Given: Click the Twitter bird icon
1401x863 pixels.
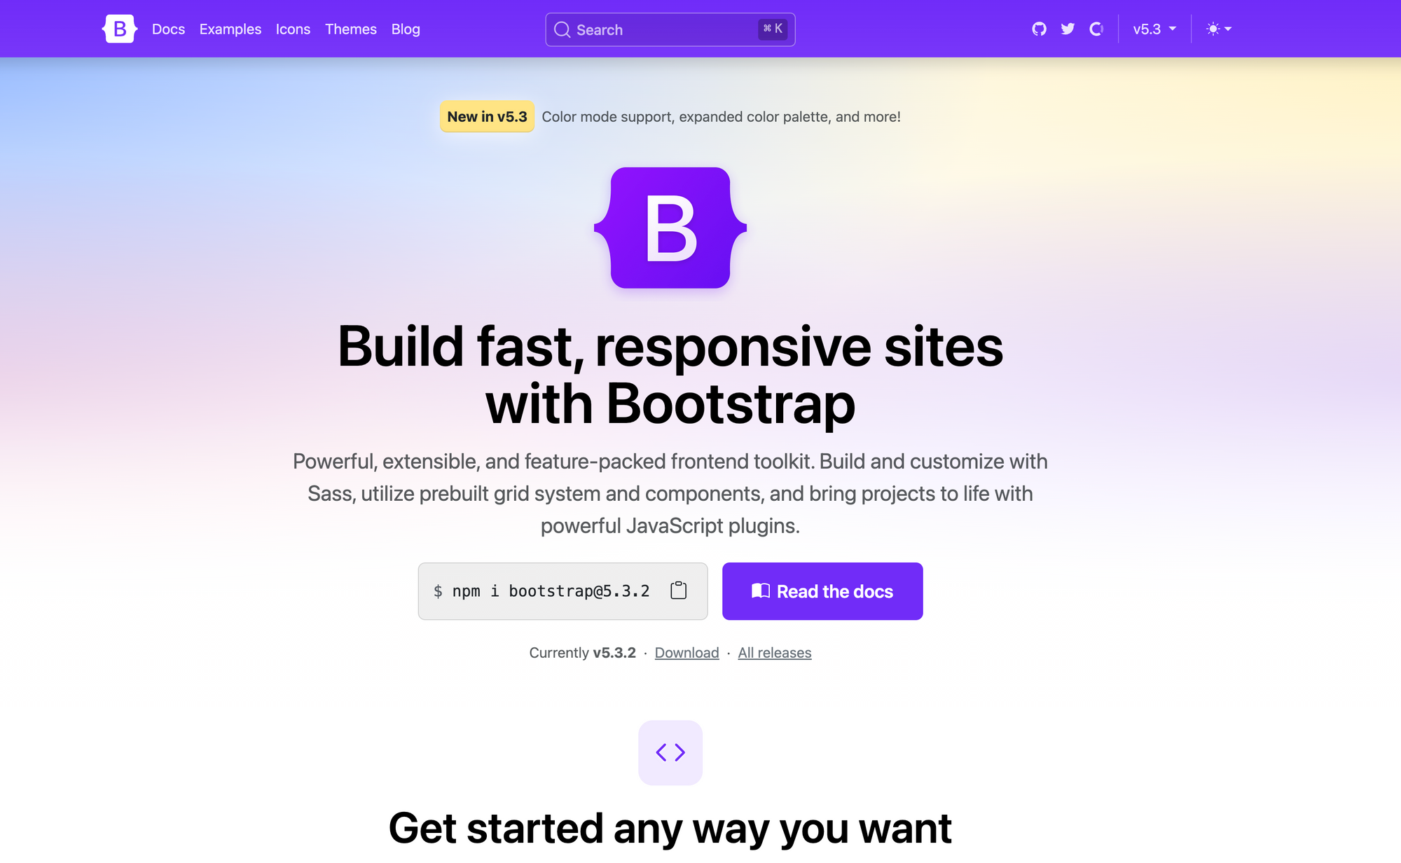Looking at the screenshot, I should (x=1067, y=28).
